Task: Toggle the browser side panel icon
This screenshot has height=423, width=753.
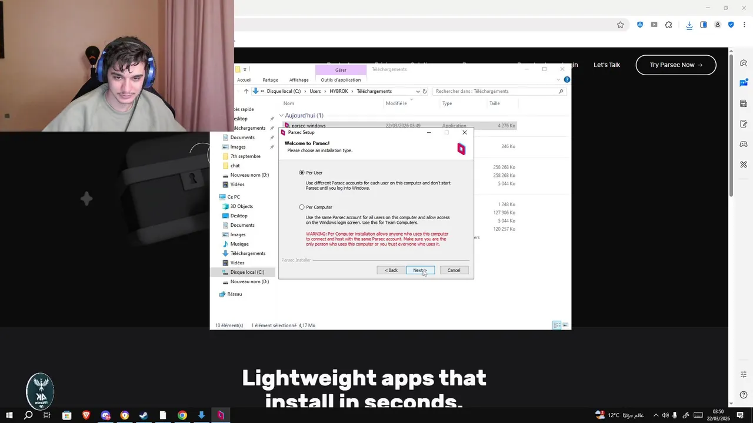Action: (x=703, y=25)
